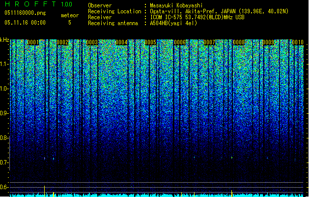The height and width of the screenshot is (197, 309).
Task: Click the 0.6 kHz axis label
Action: [x=4, y=187]
